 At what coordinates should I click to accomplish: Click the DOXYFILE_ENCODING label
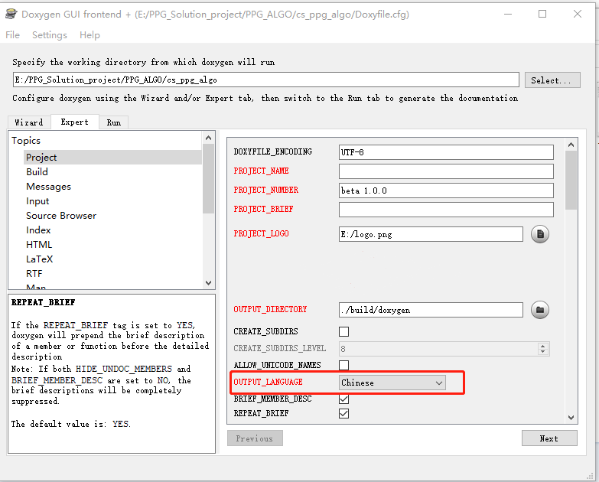point(273,151)
